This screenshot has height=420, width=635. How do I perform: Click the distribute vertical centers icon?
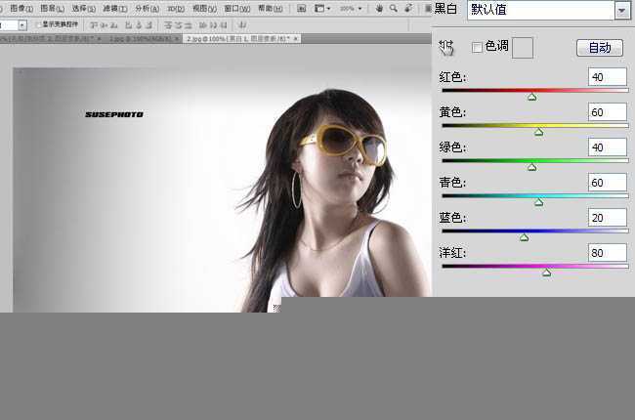tap(178, 25)
